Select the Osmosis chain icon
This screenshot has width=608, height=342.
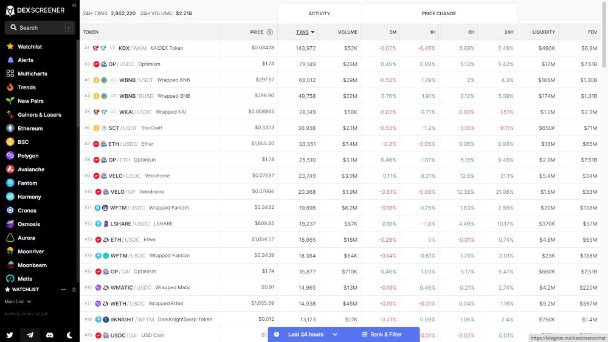click(10, 224)
